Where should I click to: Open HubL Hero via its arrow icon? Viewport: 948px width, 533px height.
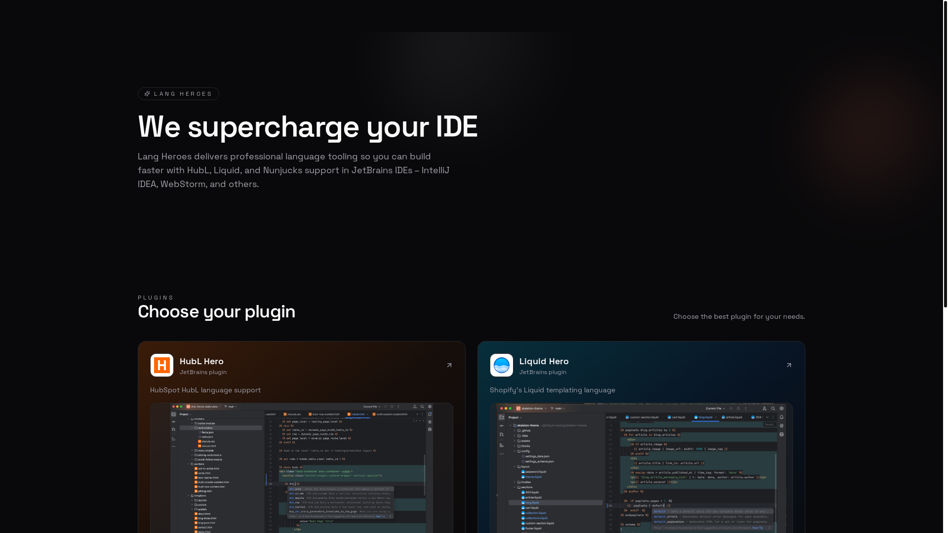tap(449, 365)
